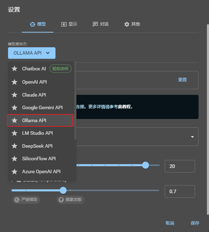Select the 模型 tab
This screenshot has height=232, width=209.
pos(38,24)
